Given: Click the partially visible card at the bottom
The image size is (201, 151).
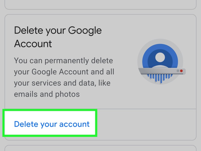Looking at the screenshot, I should 100,148.
